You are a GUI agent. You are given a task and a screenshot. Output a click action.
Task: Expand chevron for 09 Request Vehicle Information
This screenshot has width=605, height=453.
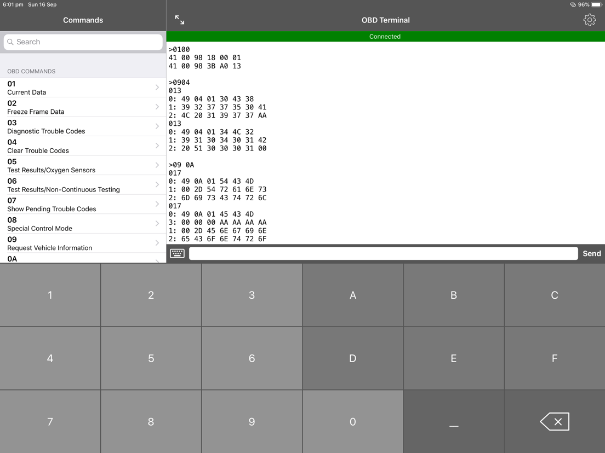[x=157, y=243]
